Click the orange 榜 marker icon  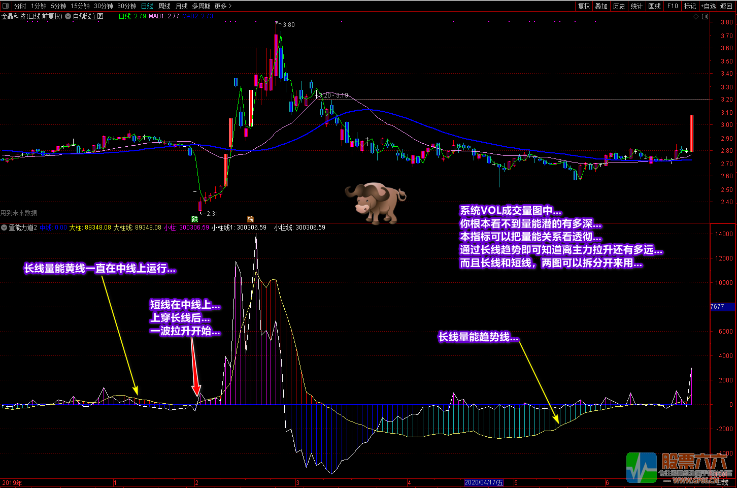pos(250,219)
